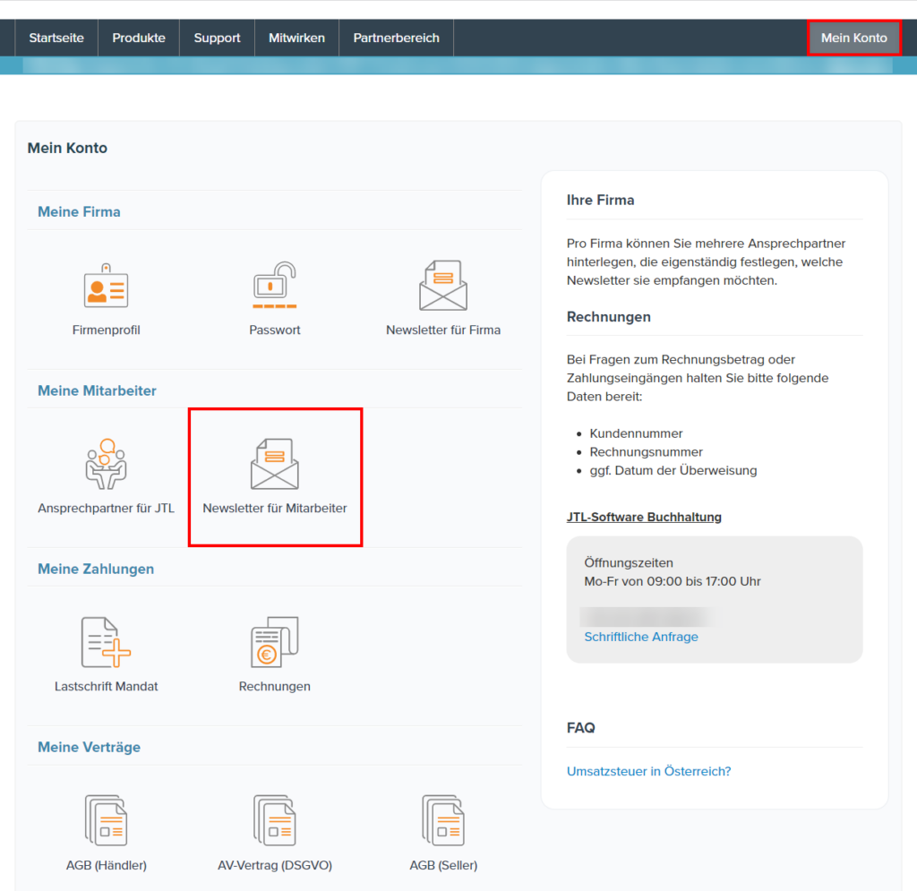
Task: Open Umsatzsteuer in Österreich FAQ link
Action: pyautogui.click(x=648, y=771)
